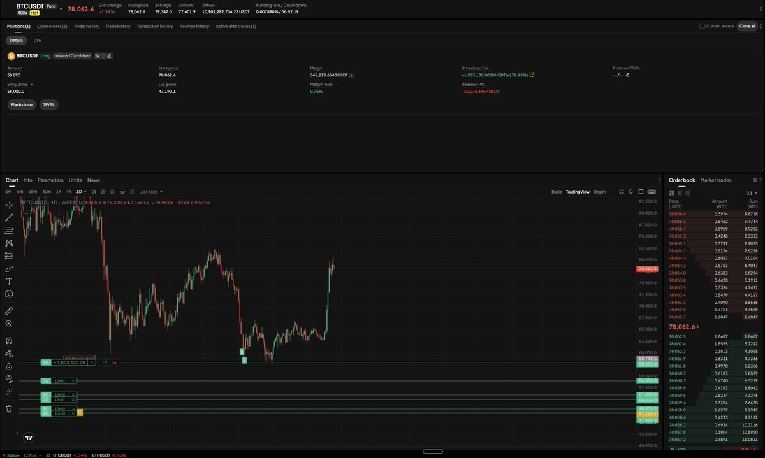The image size is (765, 458).
Task: Click the Flash close button
Action: coord(22,104)
